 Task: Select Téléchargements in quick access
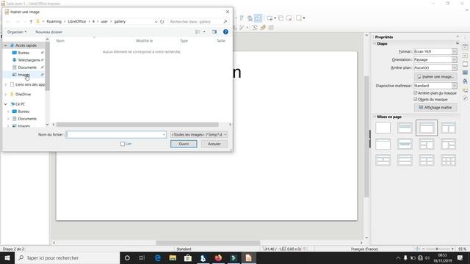click(x=29, y=60)
